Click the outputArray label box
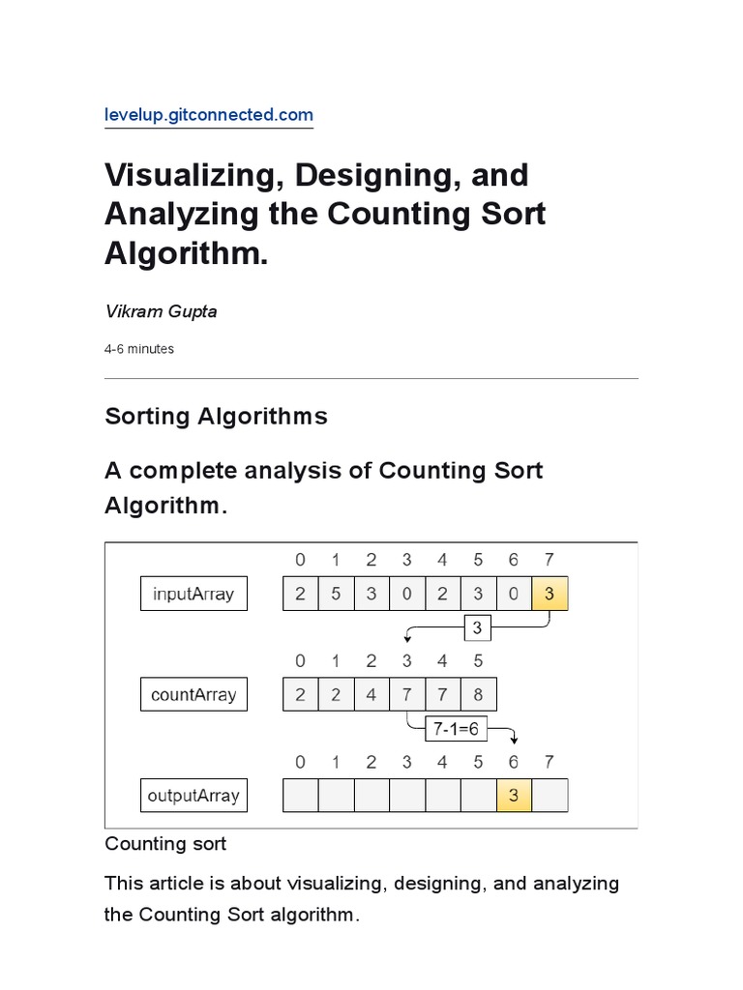Viewport: 743px width, 990px height. tap(193, 796)
